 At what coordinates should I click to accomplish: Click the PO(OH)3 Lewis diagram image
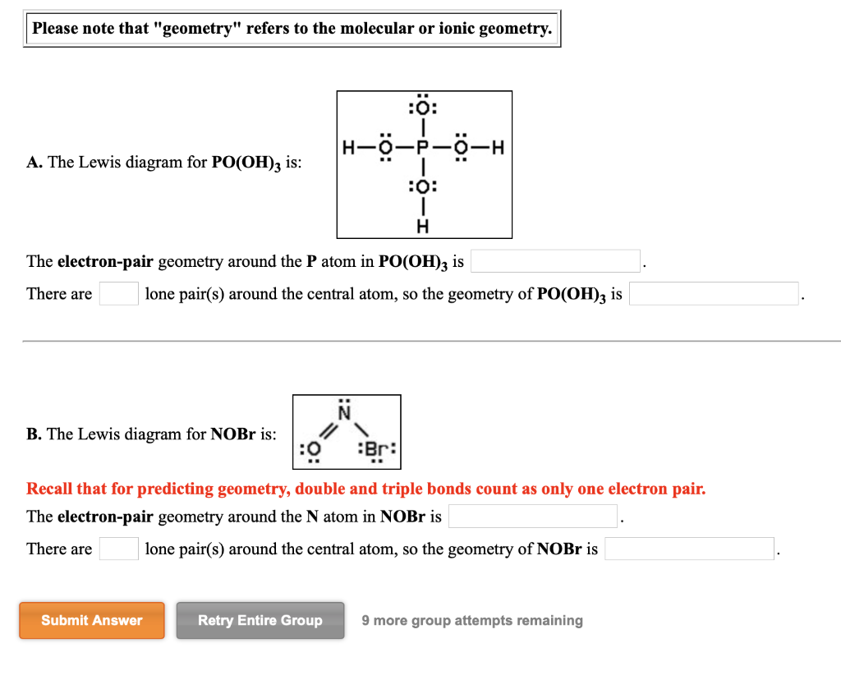click(424, 164)
